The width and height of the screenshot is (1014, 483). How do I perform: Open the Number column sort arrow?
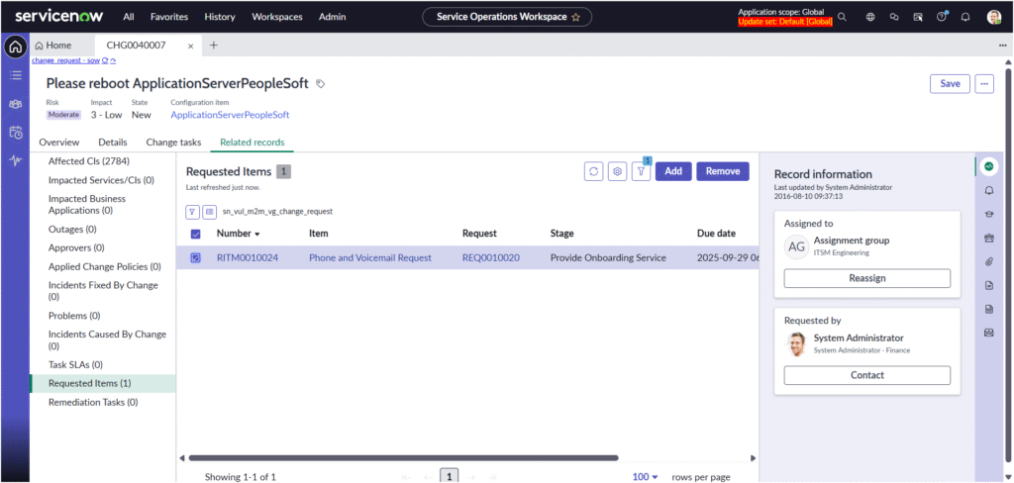coord(258,235)
